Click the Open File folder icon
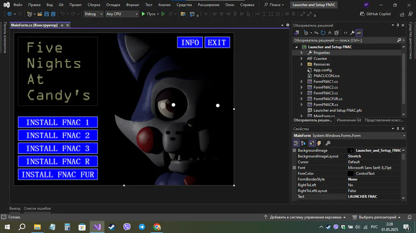Screen dimensions: 416x233 point(40,14)
